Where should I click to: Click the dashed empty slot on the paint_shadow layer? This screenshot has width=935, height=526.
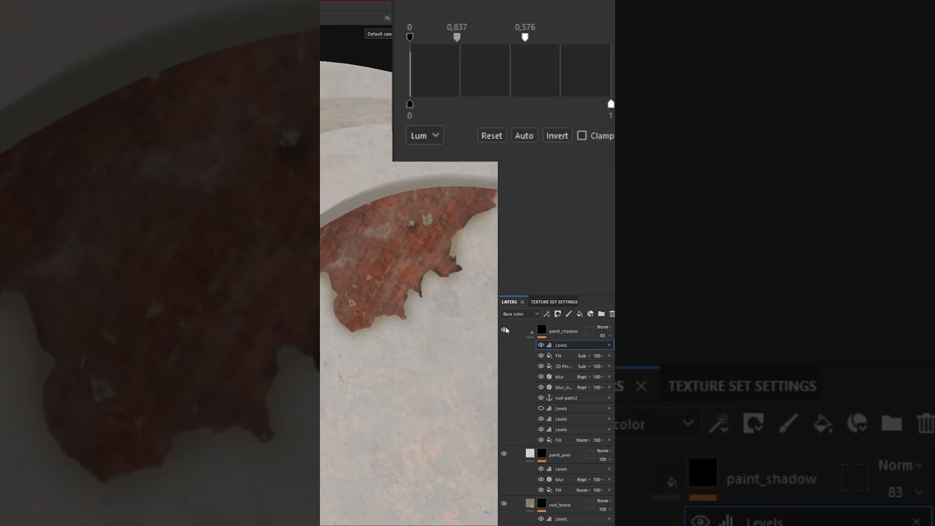click(x=589, y=331)
